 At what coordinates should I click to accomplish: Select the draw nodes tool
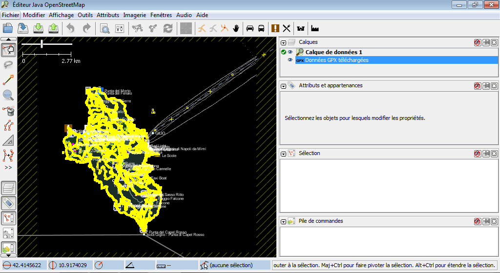8,80
